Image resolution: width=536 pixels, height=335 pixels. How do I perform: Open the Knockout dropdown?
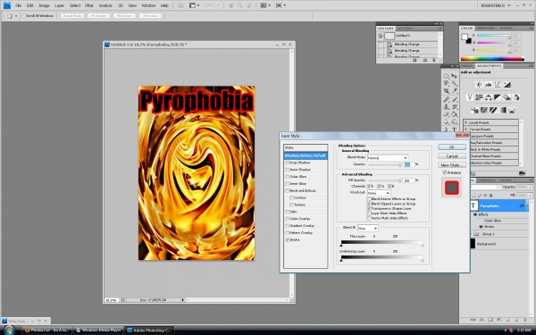[x=379, y=193]
